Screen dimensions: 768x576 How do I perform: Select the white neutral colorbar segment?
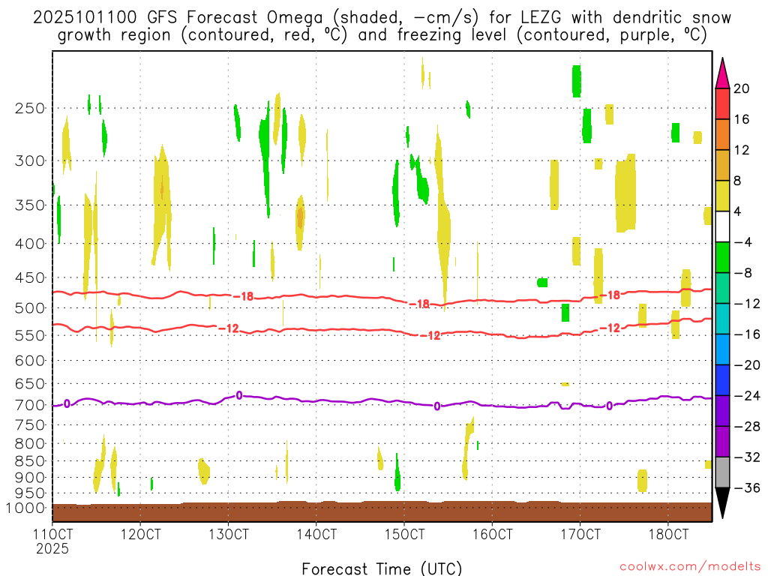(722, 226)
